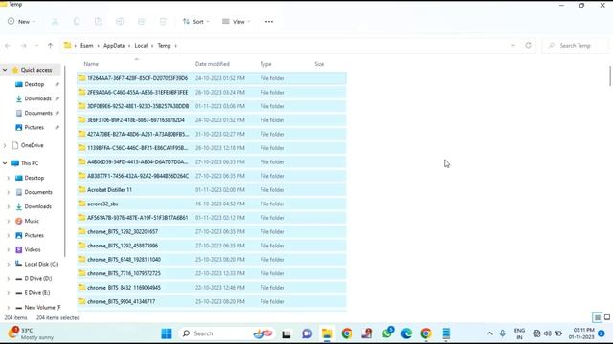Open the volume tray icon

pyautogui.click(x=547, y=333)
